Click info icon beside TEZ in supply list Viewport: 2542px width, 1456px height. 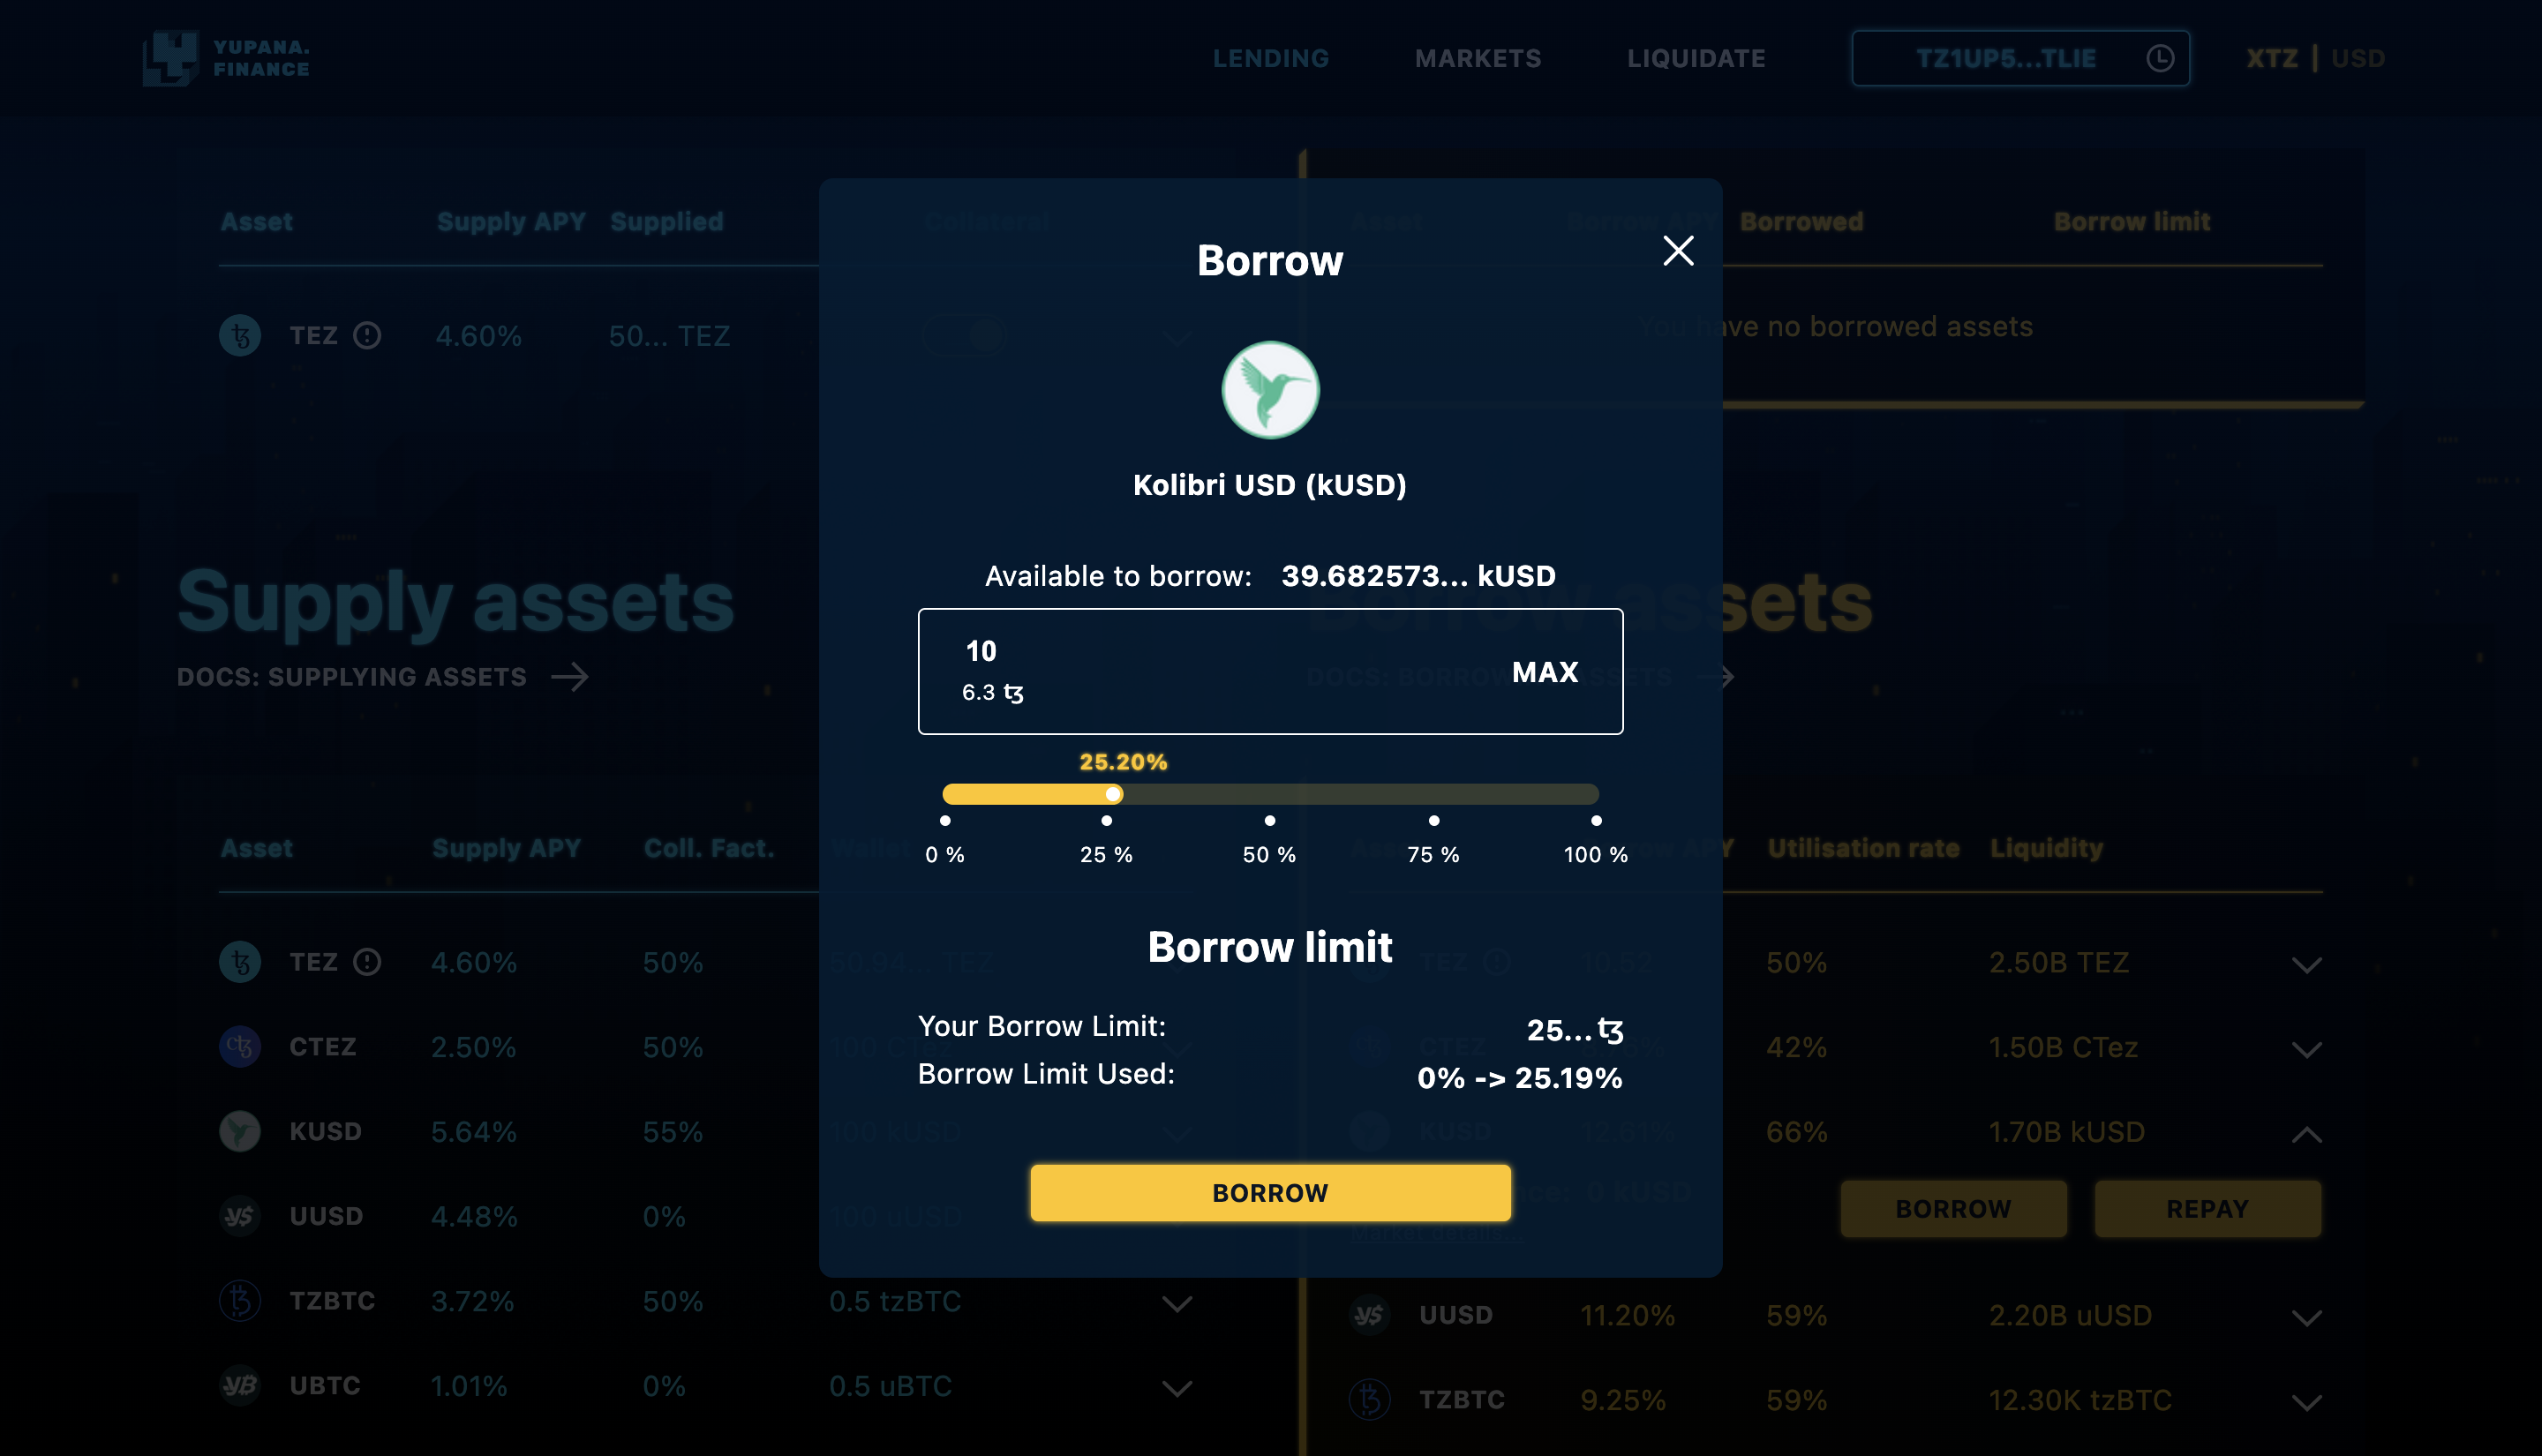pos(367,962)
